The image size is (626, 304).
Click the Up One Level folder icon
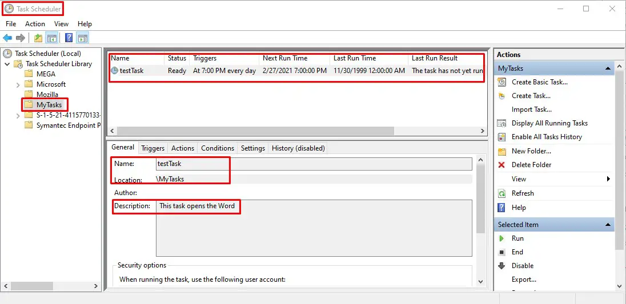38,38
